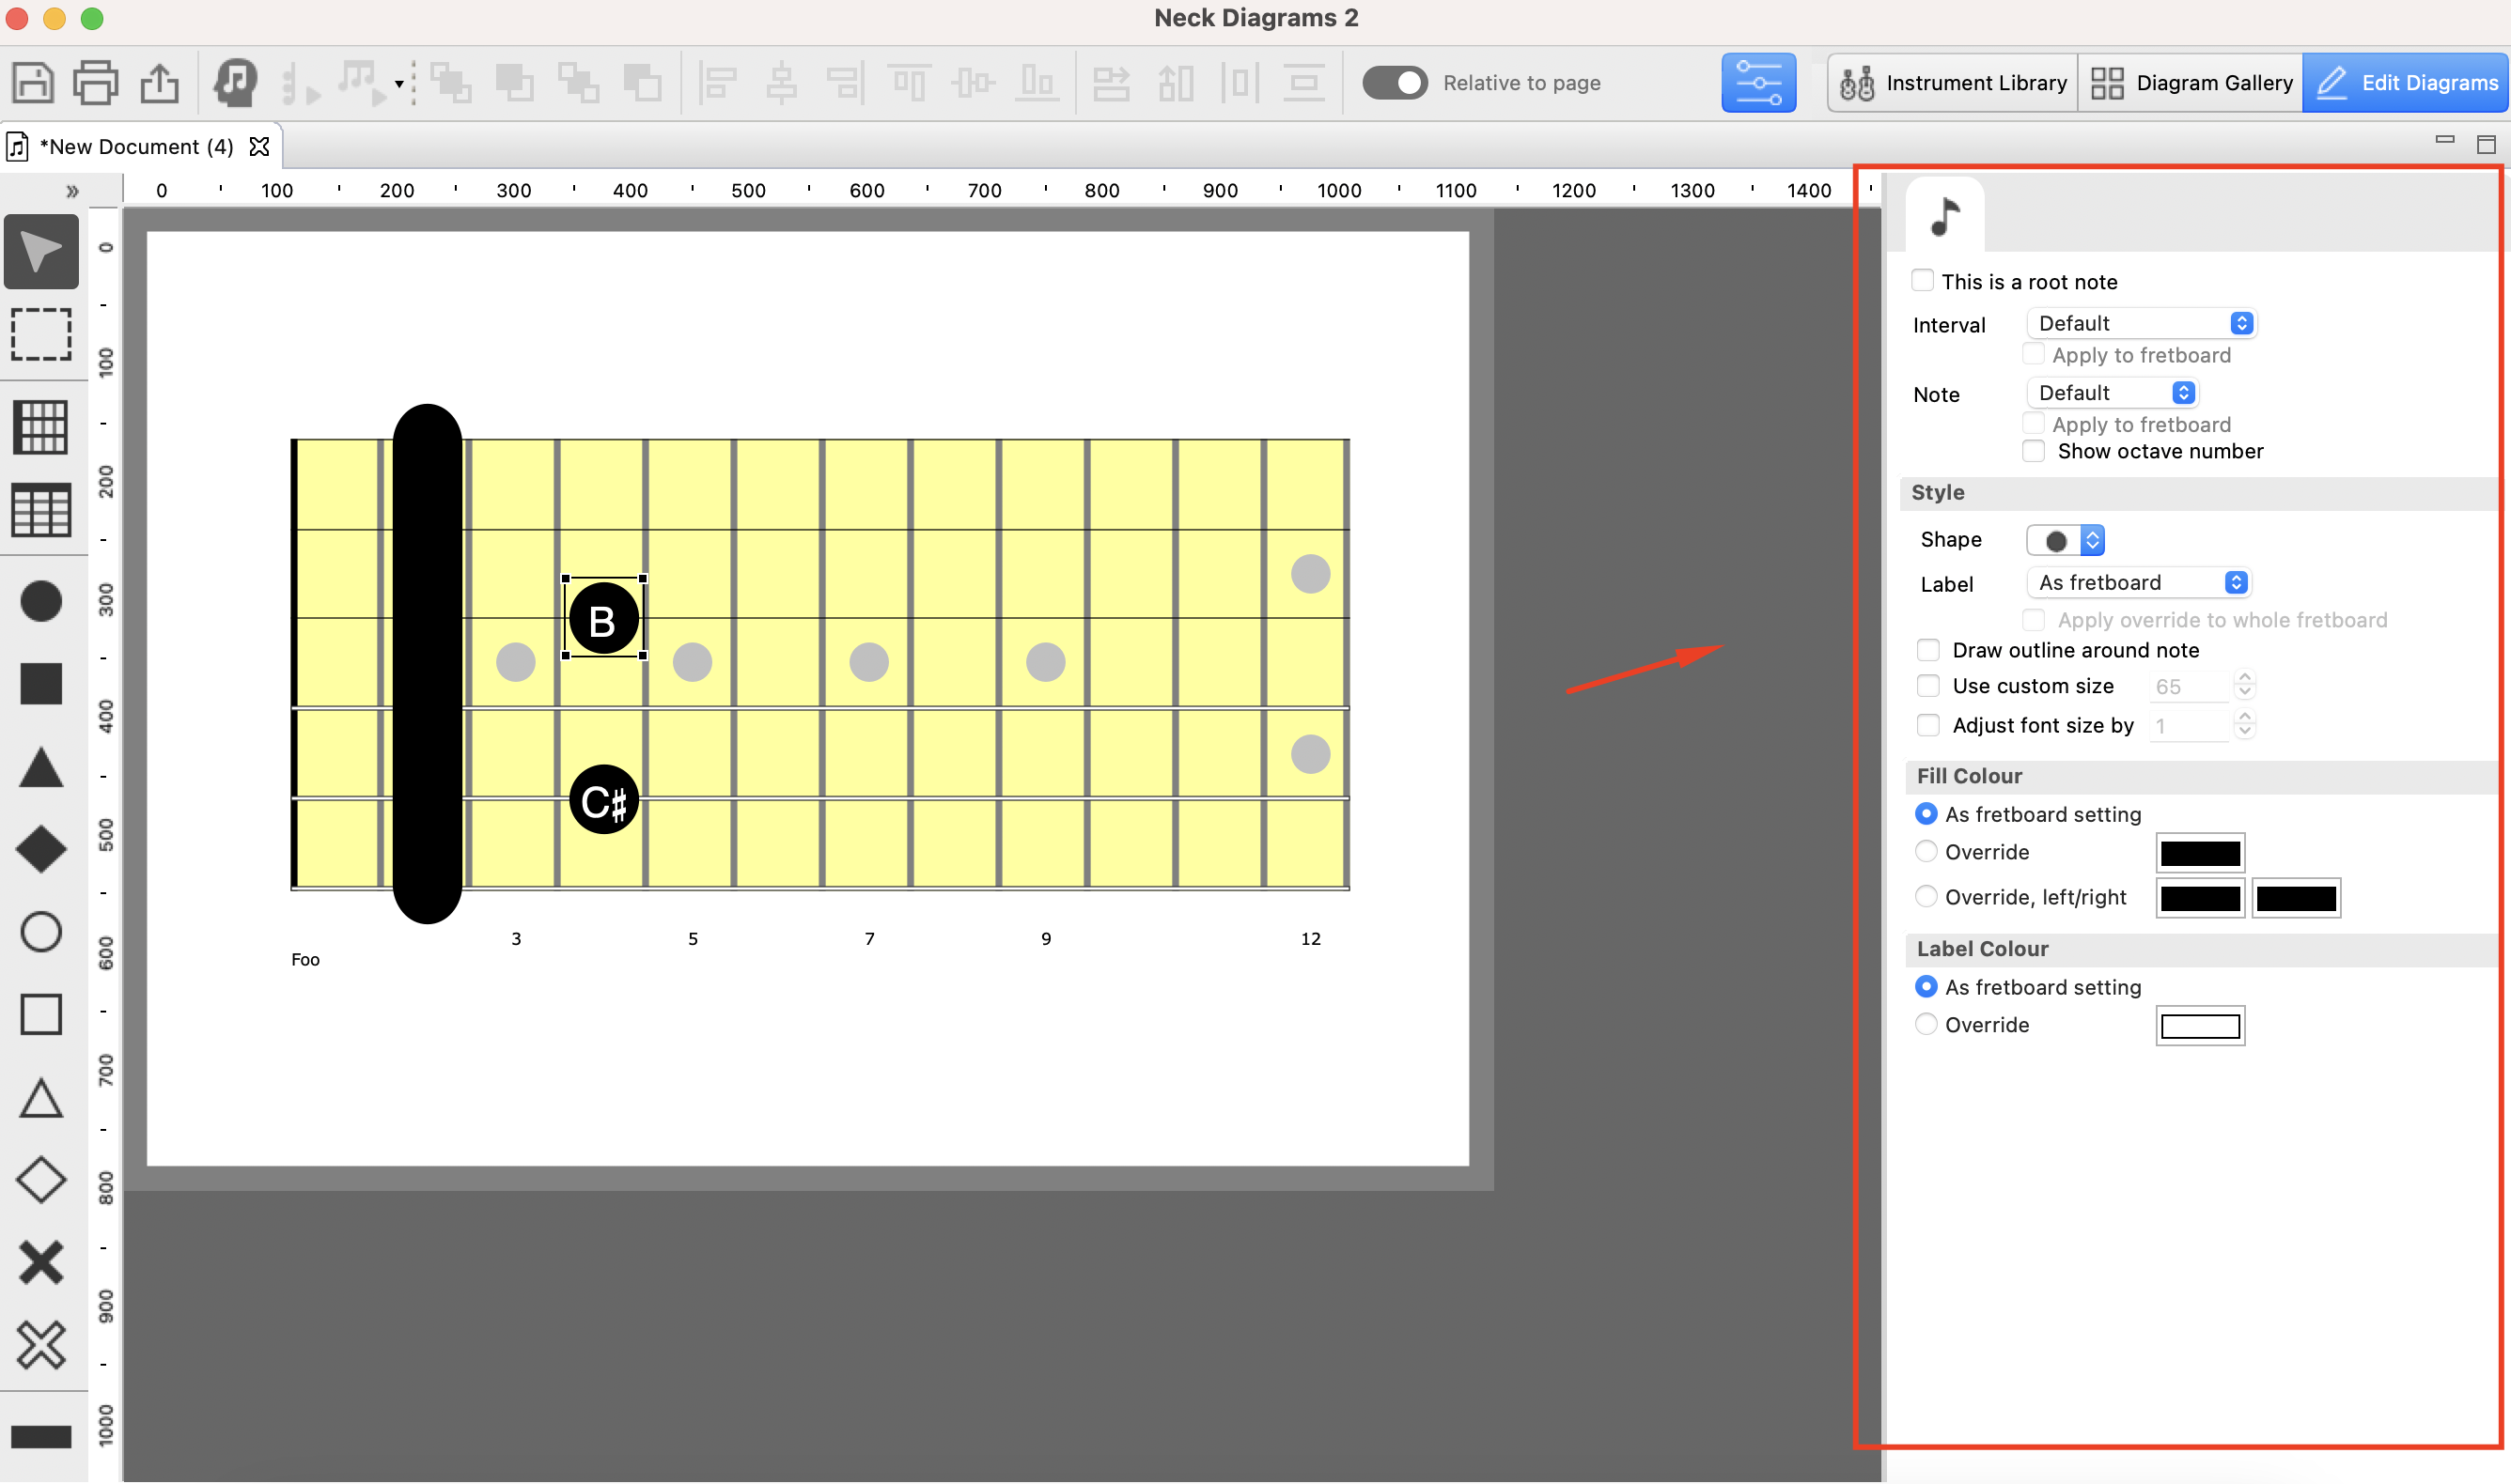This screenshot has width=2511, height=1484.
Task: Choose the solid X mute marker tool
Action: pyautogui.click(x=41, y=1263)
